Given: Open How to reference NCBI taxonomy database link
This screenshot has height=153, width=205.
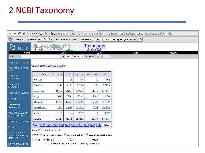Looking at the screenshot, I should pos(18,135).
